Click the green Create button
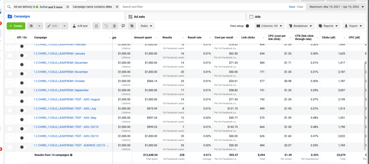The height and width of the screenshot is (164, 369). click(x=16, y=26)
